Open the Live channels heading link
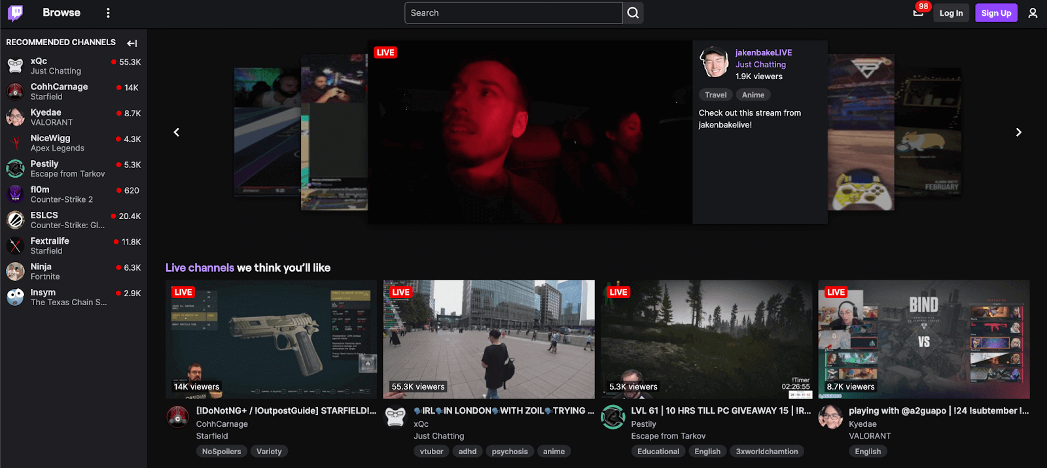The height and width of the screenshot is (468, 1047). click(x=200, y=268)
